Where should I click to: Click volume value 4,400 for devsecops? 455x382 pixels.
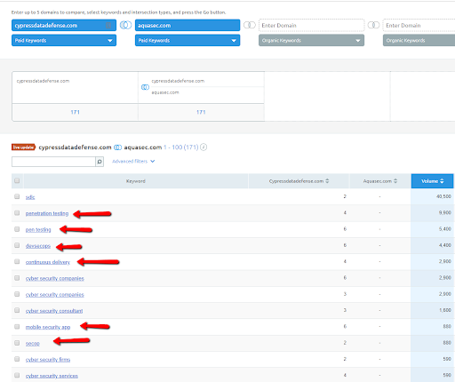[x=445, y=245]
